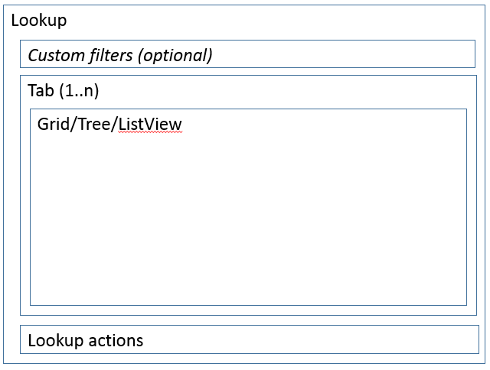This screenshot has height=370, width=490.
Task: Click the word "Tab" in the container heading
Action: click(x=41, y=90)
